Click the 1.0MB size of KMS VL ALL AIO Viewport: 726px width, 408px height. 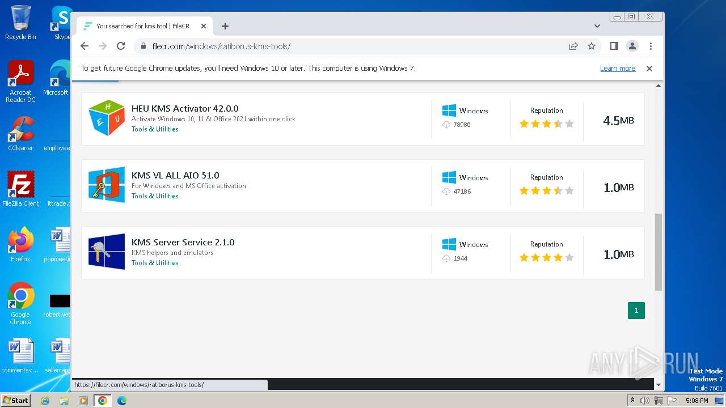[618, 188]
